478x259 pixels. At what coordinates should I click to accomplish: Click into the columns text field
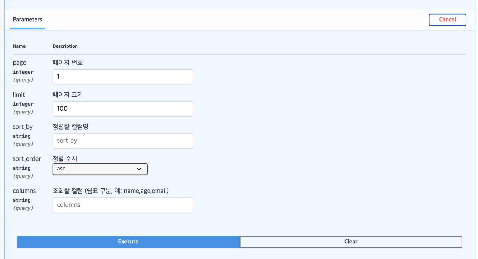pos(123,205)
